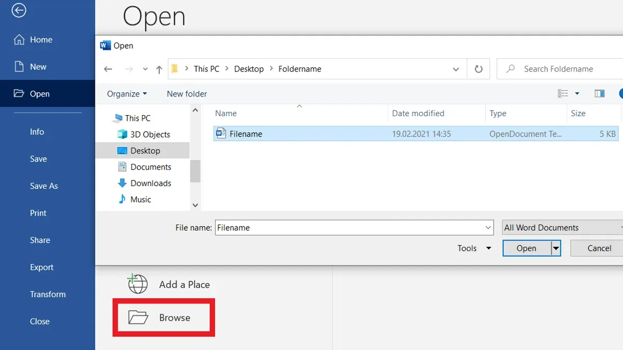Image resolution: width=623 pixels, height=350 pixels.
Task: Open the All Word Documents file type dropdown
Action: [x=562, y=228]
